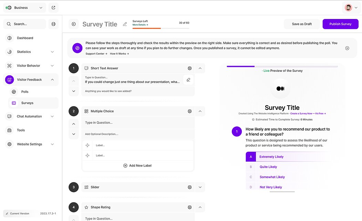Click the eraser icon in question one

(188, 80)
